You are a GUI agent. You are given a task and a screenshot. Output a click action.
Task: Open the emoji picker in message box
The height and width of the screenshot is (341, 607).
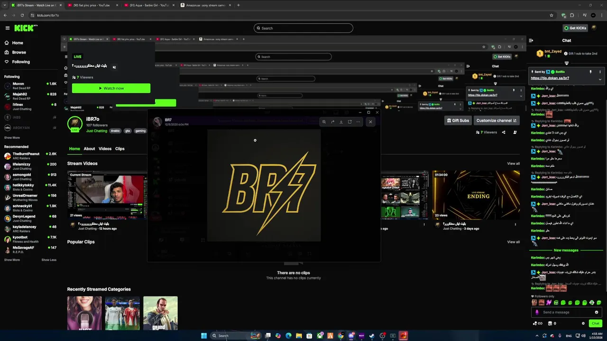(597, 312)
